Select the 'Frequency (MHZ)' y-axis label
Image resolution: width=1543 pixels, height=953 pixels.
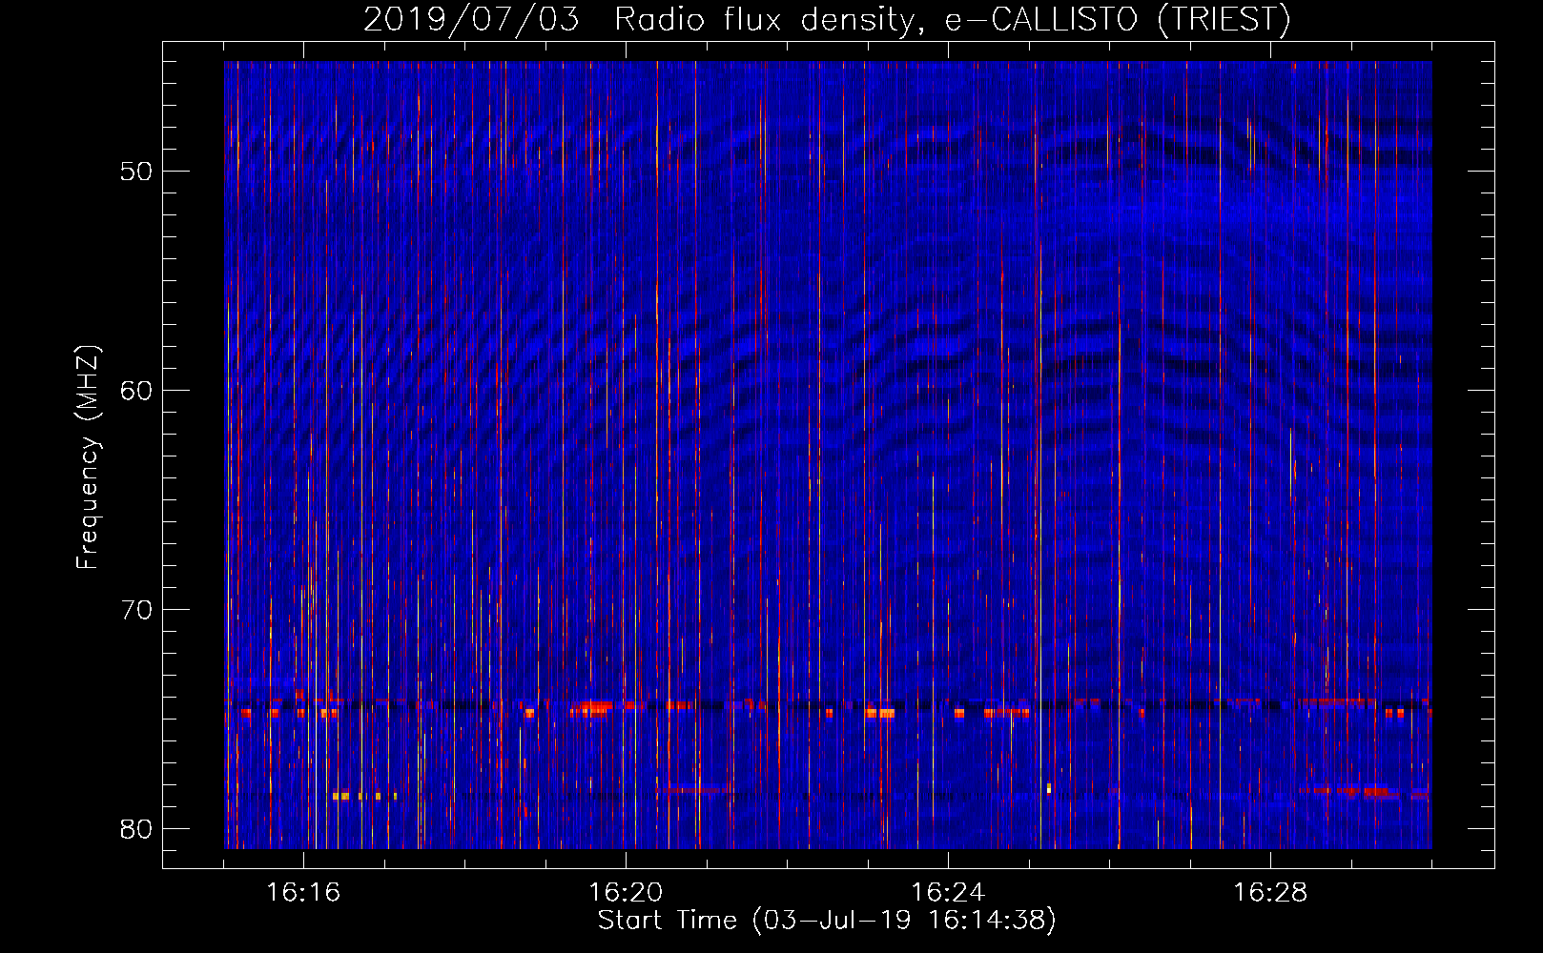click(x=88, y=457)
